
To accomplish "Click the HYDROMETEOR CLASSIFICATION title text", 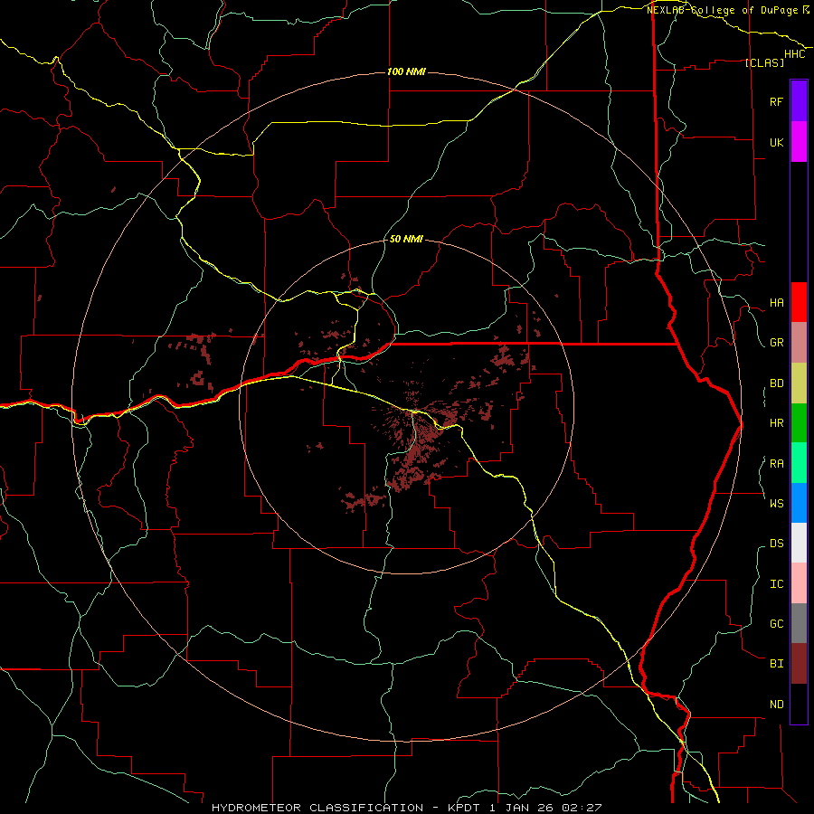I will 317,808.
